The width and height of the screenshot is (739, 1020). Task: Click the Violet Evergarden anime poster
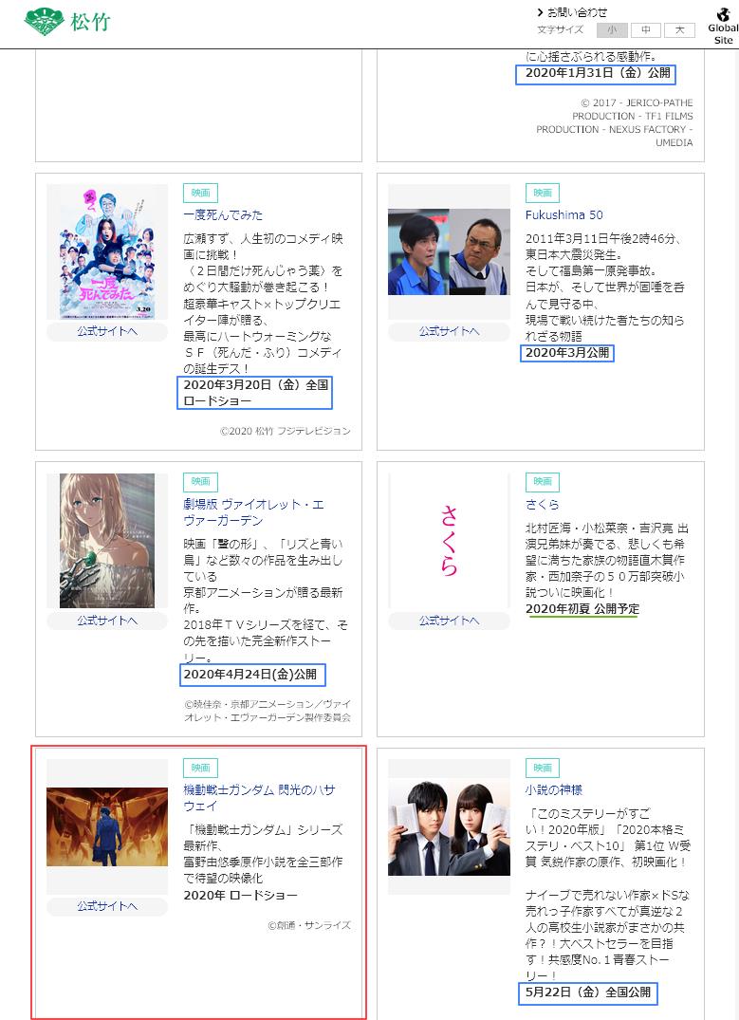[107, 541]
